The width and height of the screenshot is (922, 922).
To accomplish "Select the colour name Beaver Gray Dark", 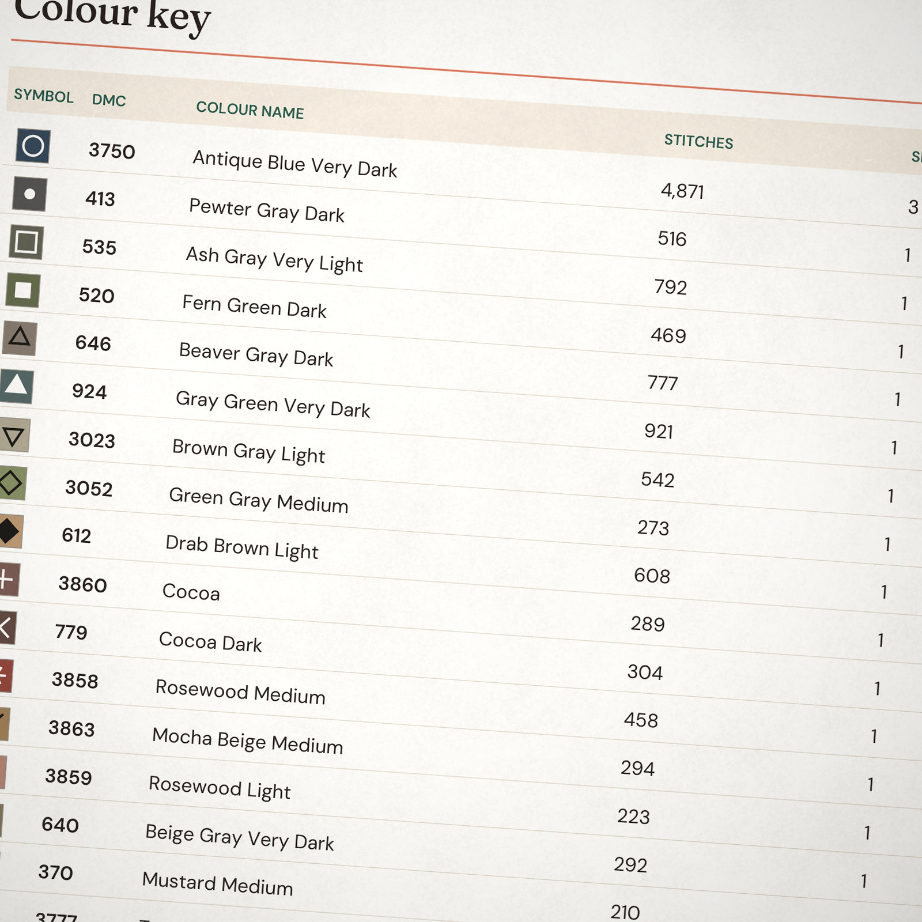I will coord(256,354).
